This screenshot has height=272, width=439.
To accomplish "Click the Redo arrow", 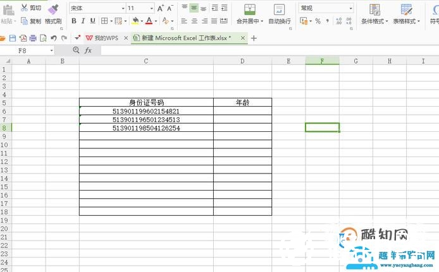I will (64, 38).
